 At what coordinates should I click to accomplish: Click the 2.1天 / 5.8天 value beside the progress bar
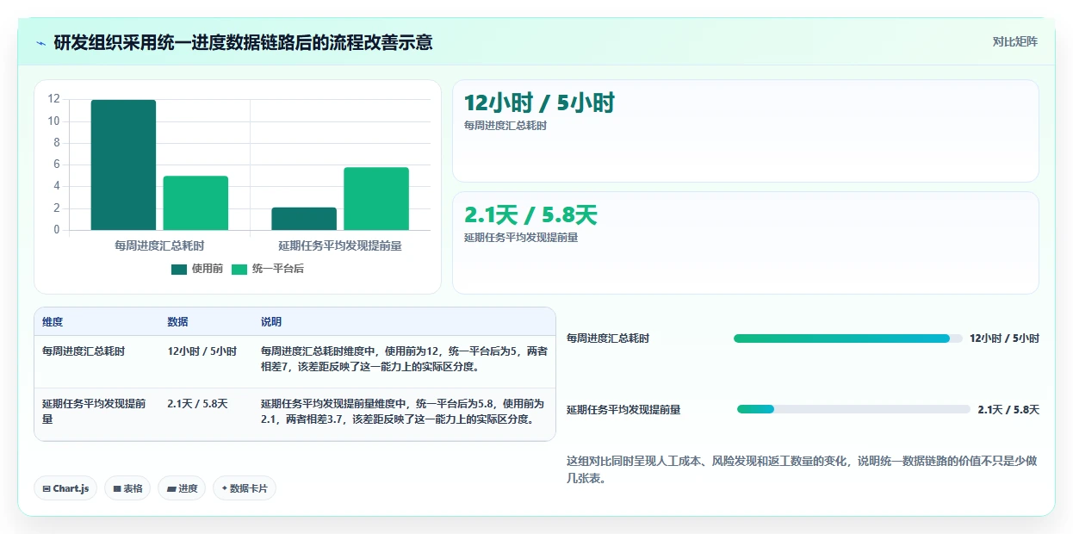(x=1008, y=409)
